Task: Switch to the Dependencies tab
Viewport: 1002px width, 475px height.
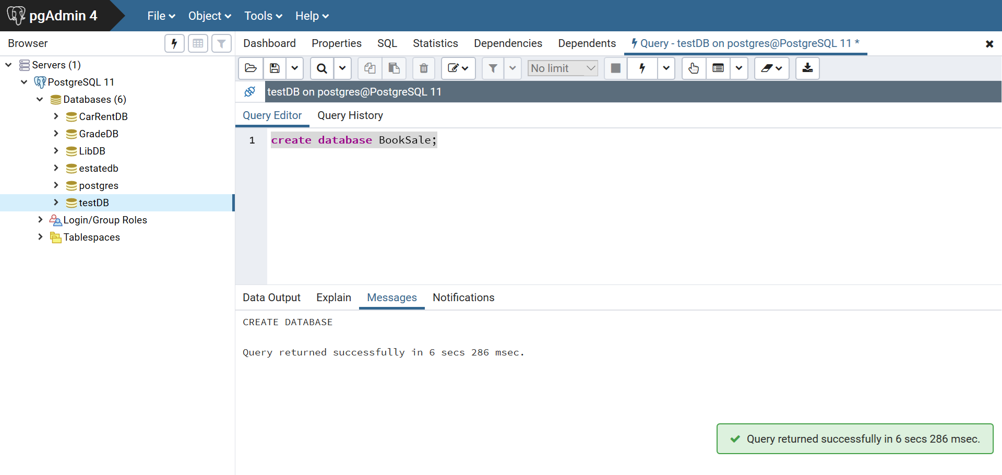Action: click(x=508, y=43)
